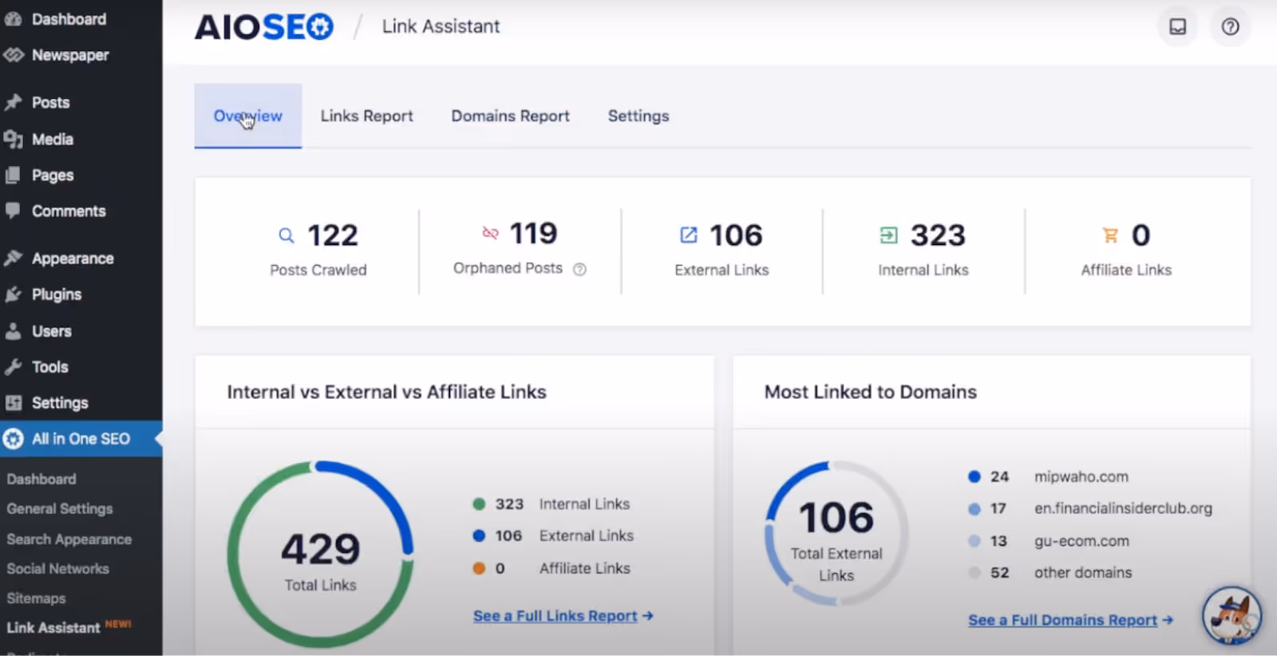
Task: Click the 122 Posts Crawled value
Action: pyautogui.click(x=333, y=235)
